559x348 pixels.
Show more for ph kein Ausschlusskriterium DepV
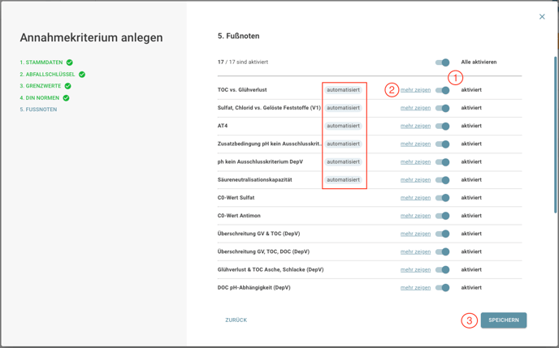(415, 162)
